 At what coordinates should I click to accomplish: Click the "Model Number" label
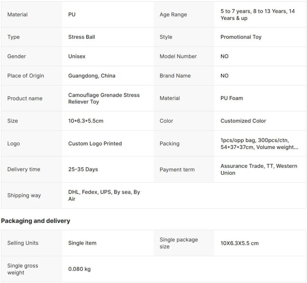178,56
